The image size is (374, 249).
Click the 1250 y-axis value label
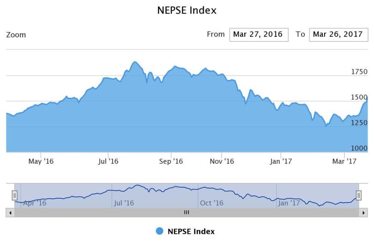pos(359,123)
